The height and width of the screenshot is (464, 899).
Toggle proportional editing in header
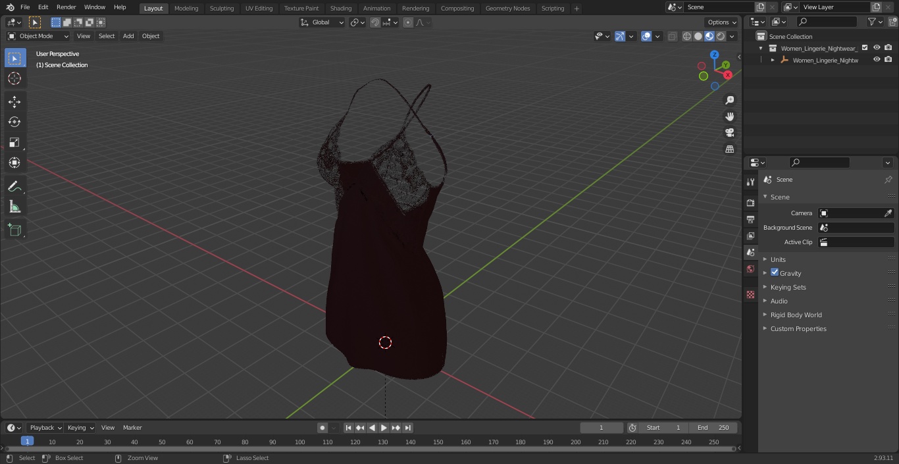(x=408, y=22)
